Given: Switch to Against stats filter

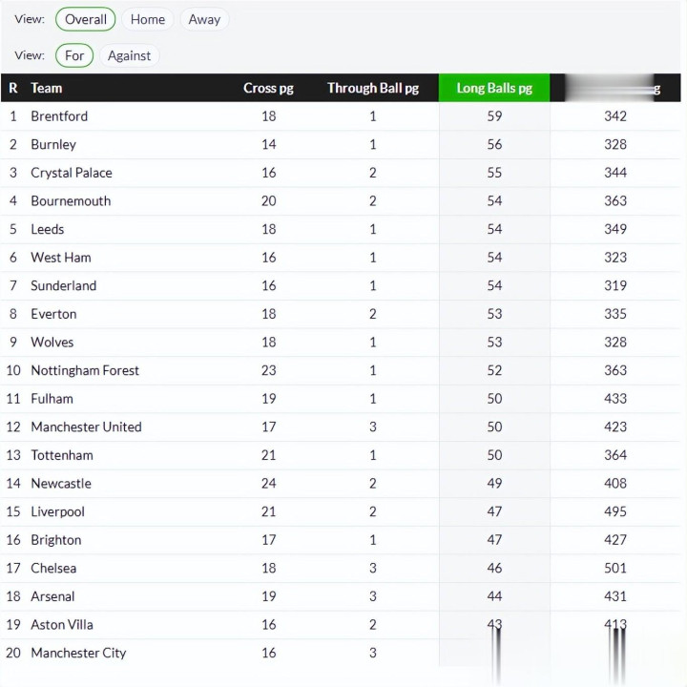Looking at the screenshot, I should click(x=129, y=55).
